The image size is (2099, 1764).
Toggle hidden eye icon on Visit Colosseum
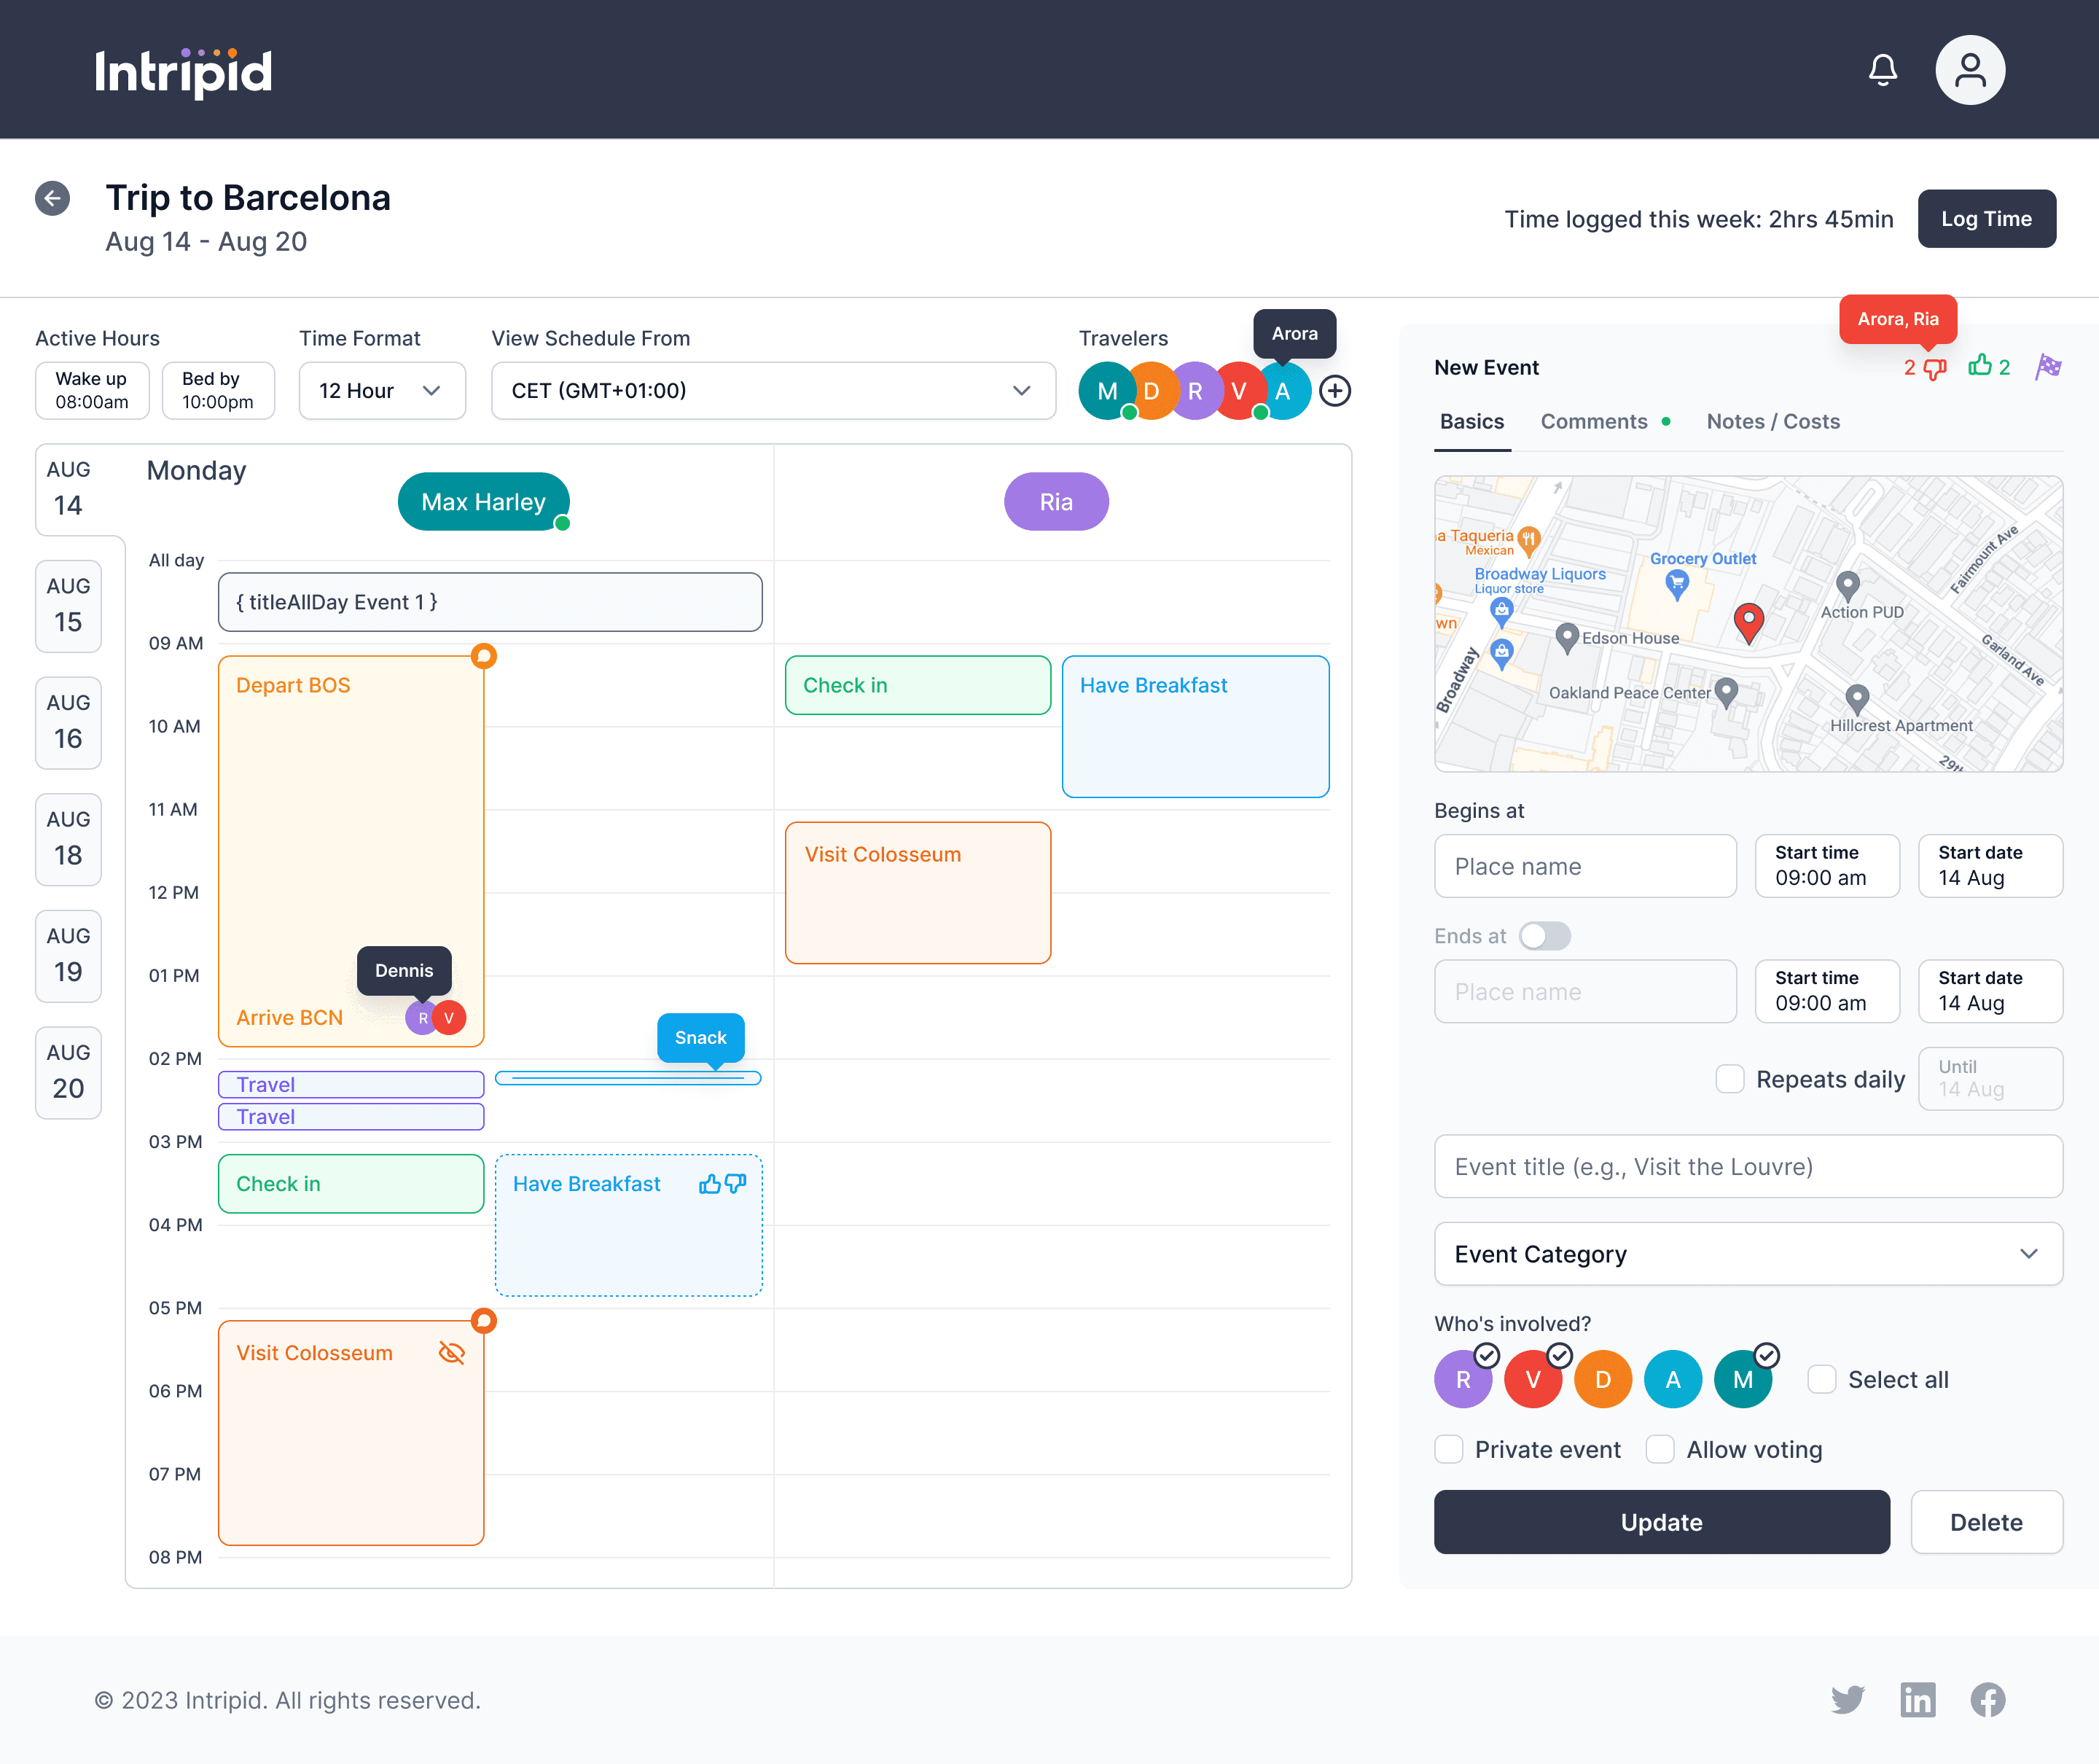(x=452, y=1353)
